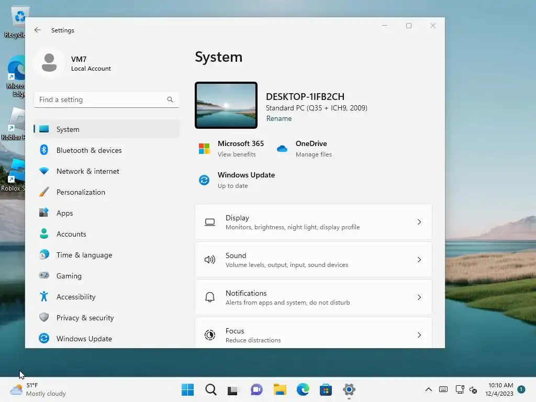The height and width of the screenshot is (402, 536).
Task: Click the Notifications bell icon
Action: click(210, 297)
